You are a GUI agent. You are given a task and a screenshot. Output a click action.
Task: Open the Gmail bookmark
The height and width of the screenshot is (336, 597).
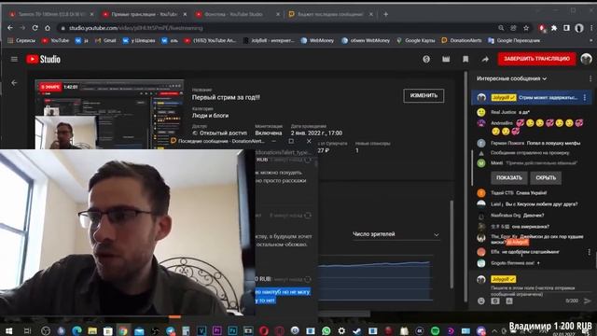tap(105, 40)
